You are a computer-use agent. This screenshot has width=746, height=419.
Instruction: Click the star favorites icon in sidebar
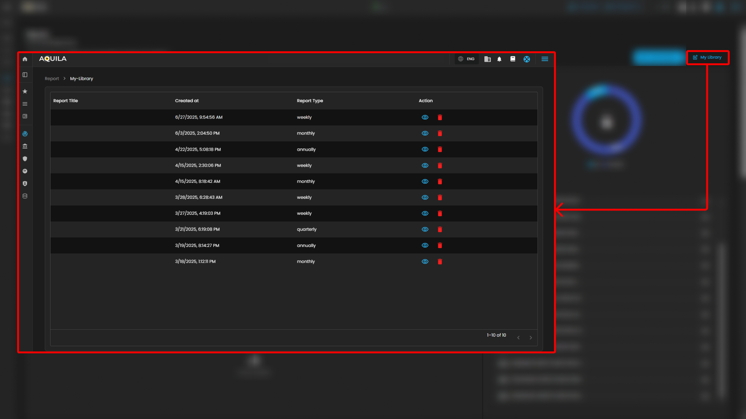coord(25,91)
